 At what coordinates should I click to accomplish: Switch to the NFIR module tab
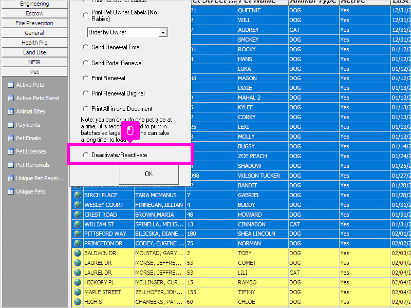(34, 62)
